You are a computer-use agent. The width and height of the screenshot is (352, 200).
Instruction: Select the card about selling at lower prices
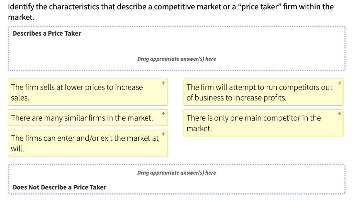pos(79,92)
